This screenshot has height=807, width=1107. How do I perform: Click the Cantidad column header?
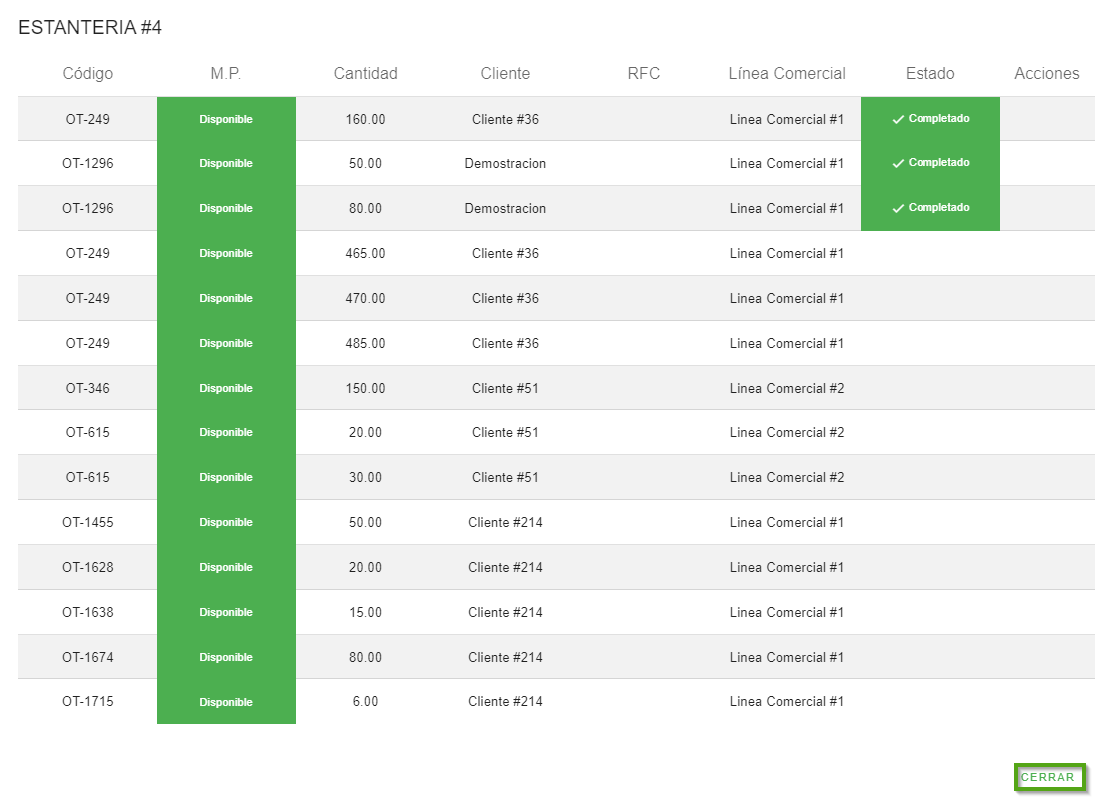click(365, 73)
